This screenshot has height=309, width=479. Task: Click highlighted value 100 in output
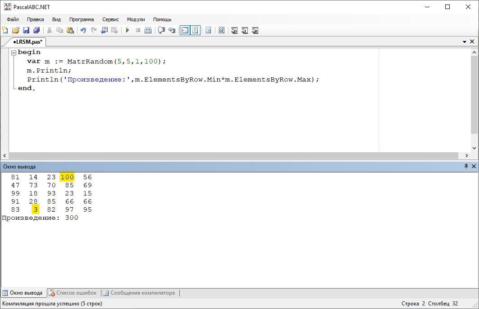coord(67,177)
